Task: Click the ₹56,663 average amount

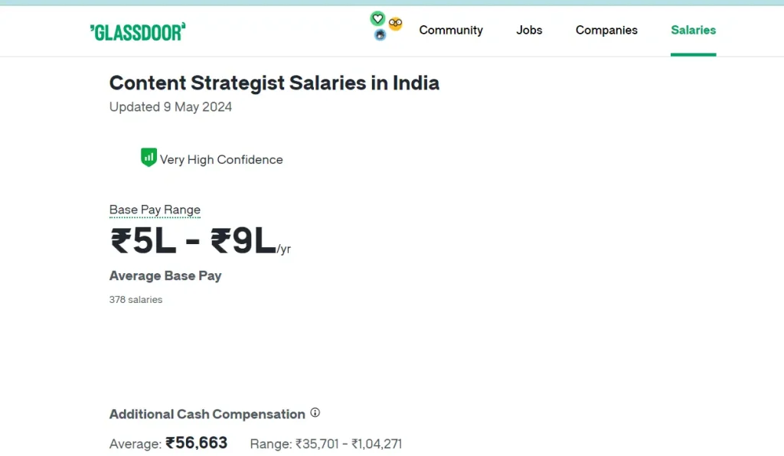Action: click(197, 442)
